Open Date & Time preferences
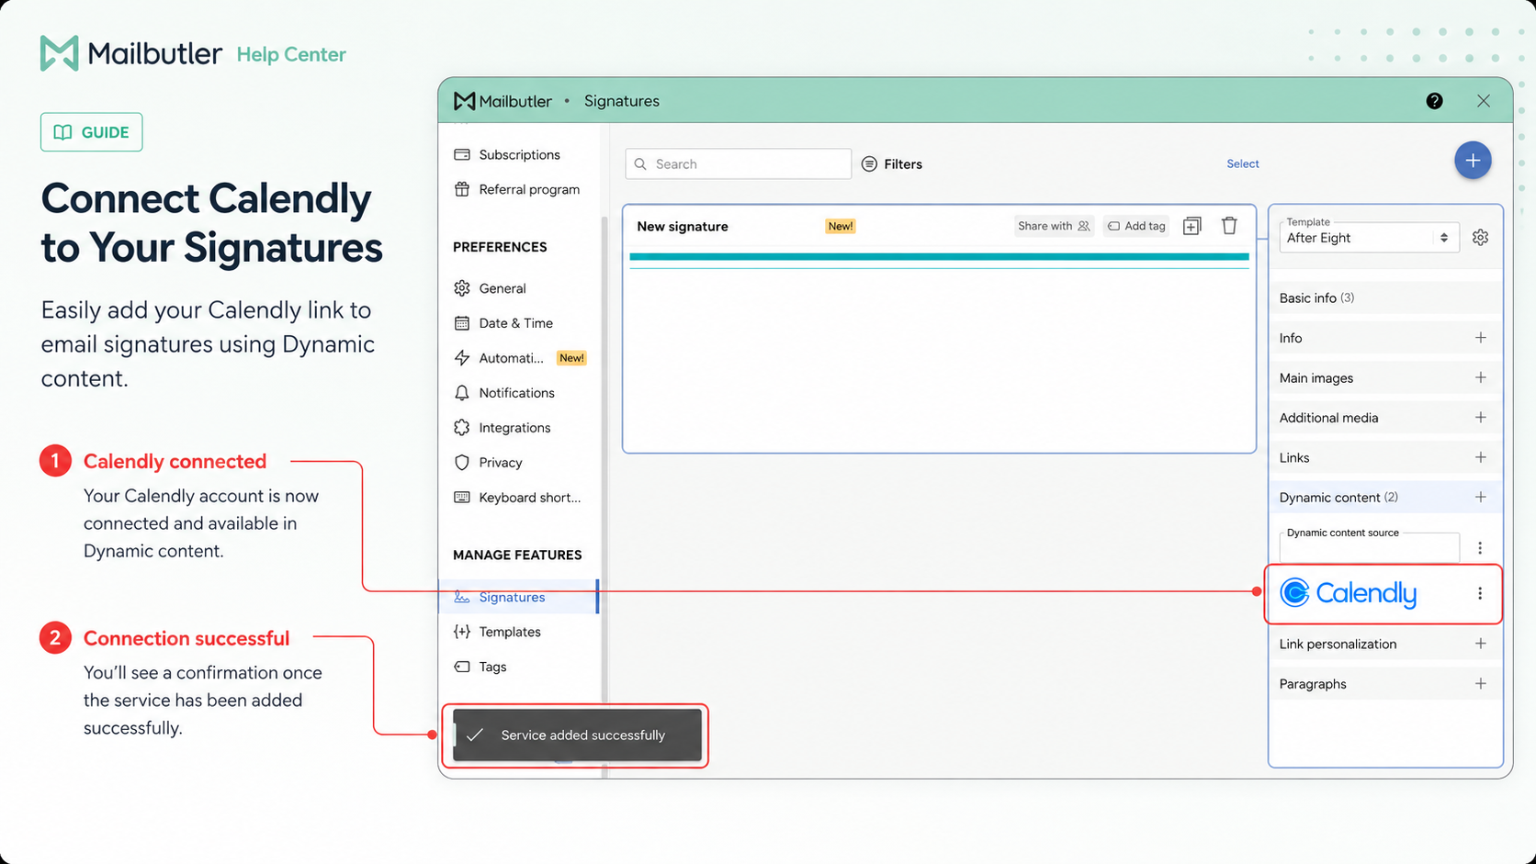 503,323
